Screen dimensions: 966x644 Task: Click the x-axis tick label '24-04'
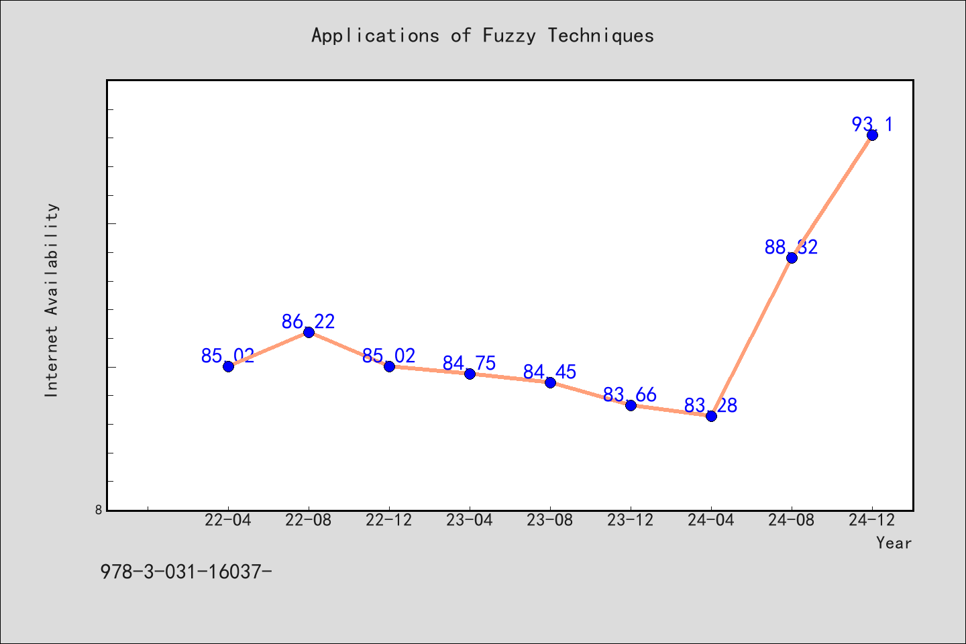(x=711, y=520)
